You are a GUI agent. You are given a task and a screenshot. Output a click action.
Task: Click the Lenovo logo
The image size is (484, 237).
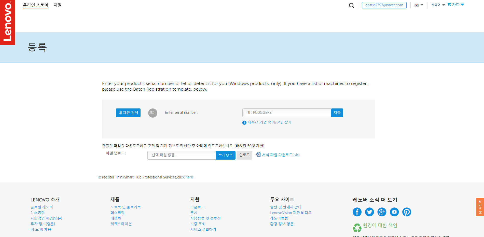[8, 22]
